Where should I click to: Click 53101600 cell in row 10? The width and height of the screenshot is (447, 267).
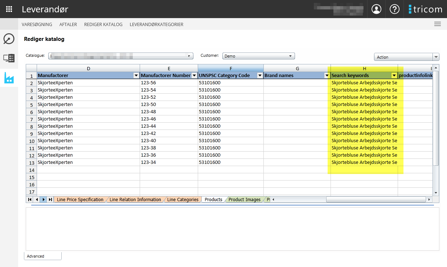point(231,141)
